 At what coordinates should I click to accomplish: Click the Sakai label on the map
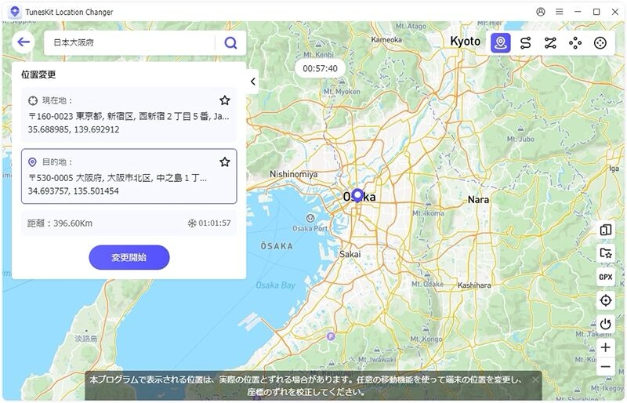pos(350,254)
